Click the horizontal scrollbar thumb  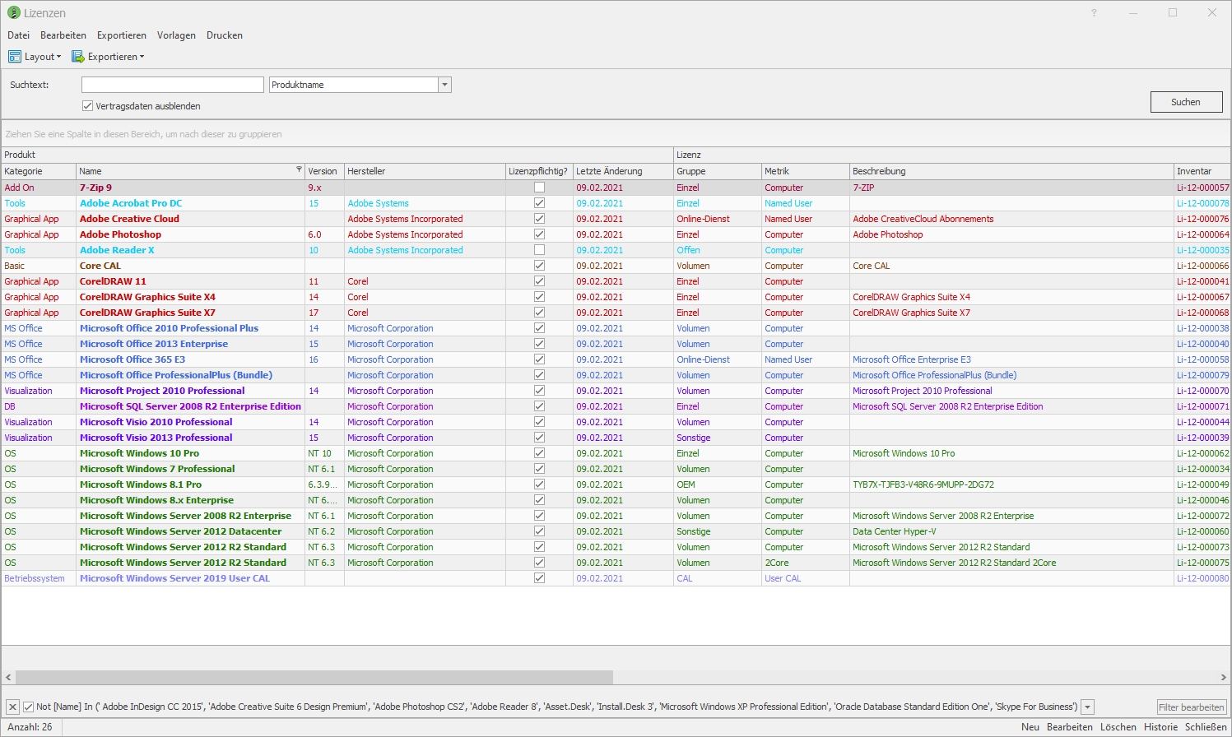pyautogui.click(x=313, y=677)
